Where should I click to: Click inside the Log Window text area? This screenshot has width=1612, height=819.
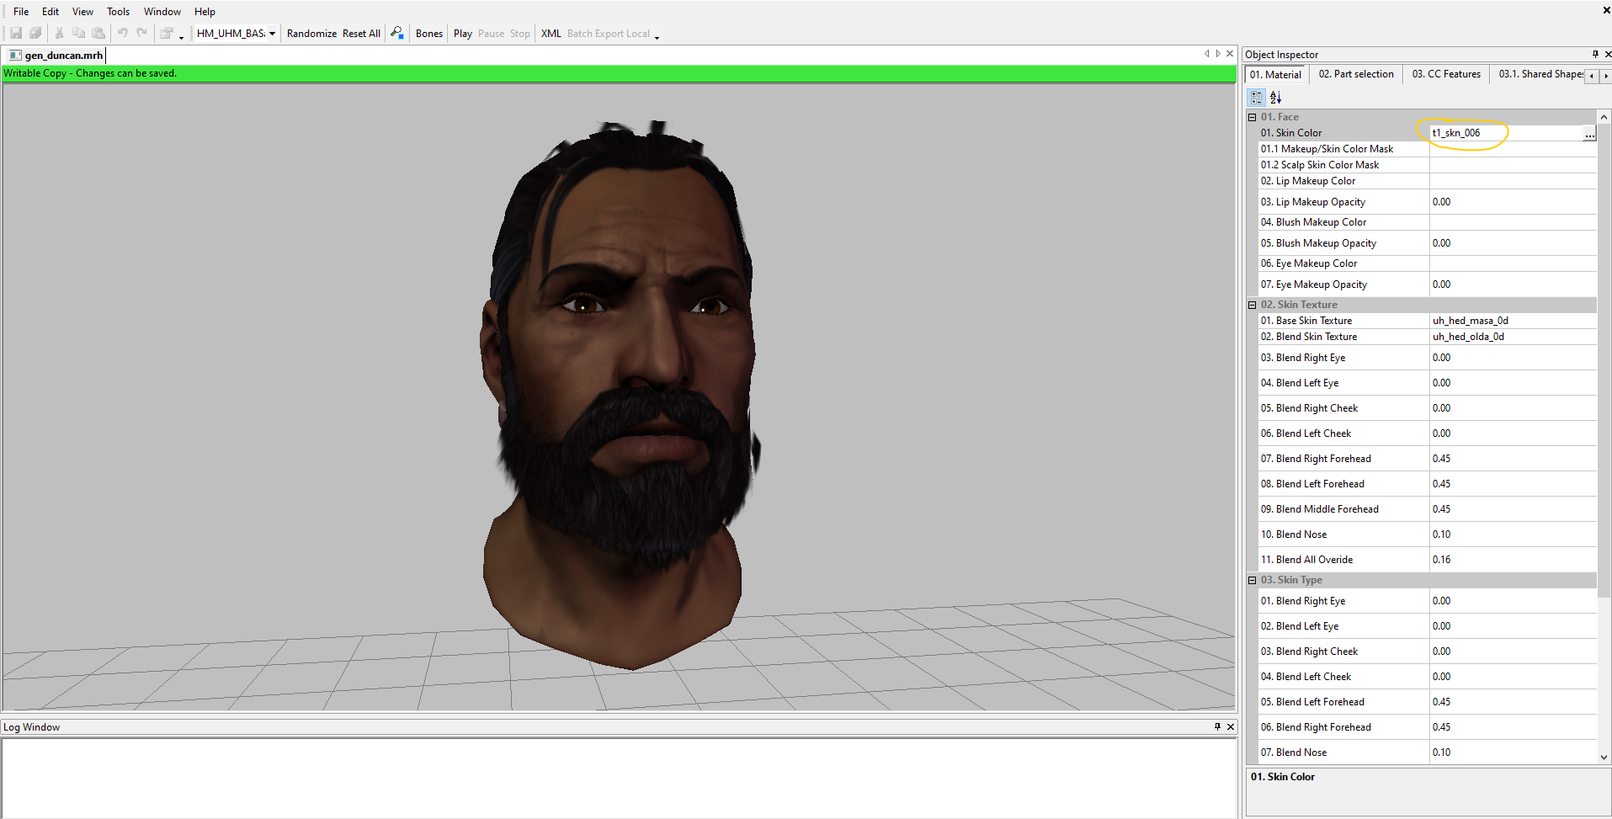(x=619, y=778)
